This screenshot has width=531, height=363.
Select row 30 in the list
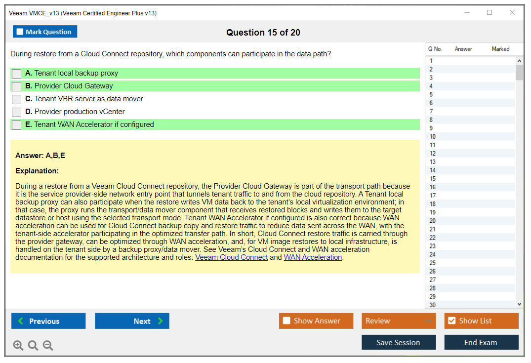coord(470,304)
